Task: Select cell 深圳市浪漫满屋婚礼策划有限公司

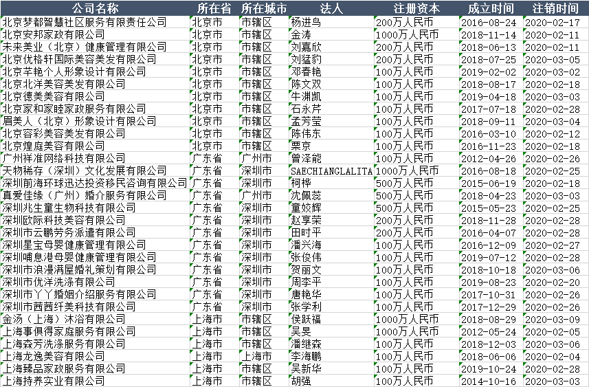Action: pyautogui.click(x=95, y=269)
